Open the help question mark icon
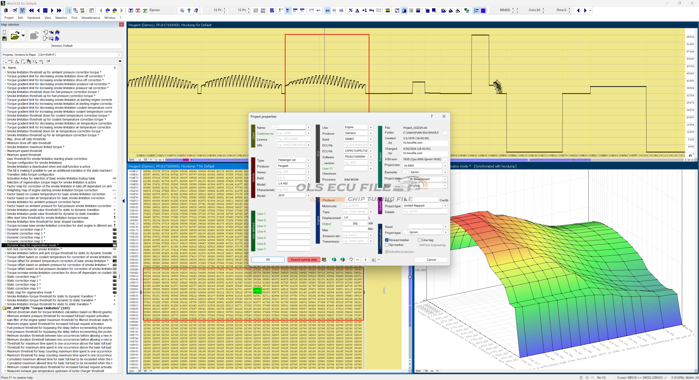699x380 pixels. (x=189, y=10)
